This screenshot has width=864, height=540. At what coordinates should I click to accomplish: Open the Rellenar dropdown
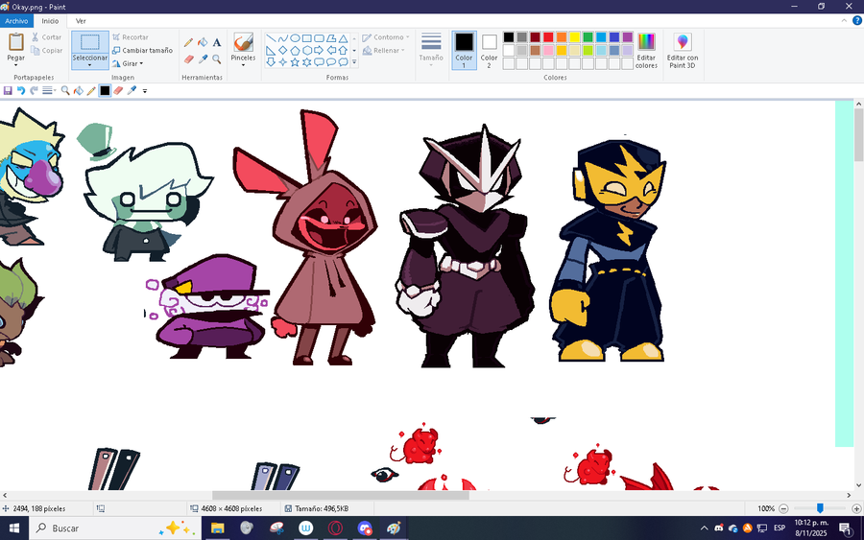(x=383, y=50)
